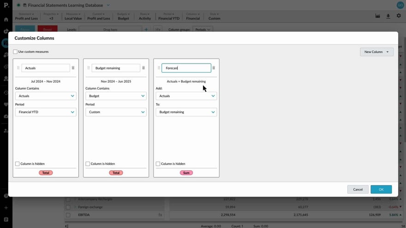
Task: Delete the Forecast column with trash icon
Action: (214, 68)
